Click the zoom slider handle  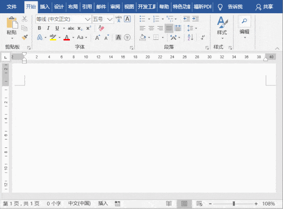click(234, 204)
